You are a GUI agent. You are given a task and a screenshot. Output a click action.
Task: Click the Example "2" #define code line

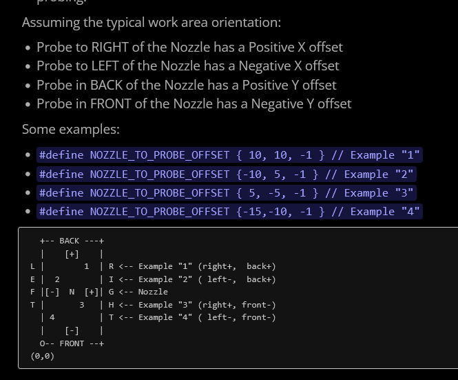tap(226, 174)
